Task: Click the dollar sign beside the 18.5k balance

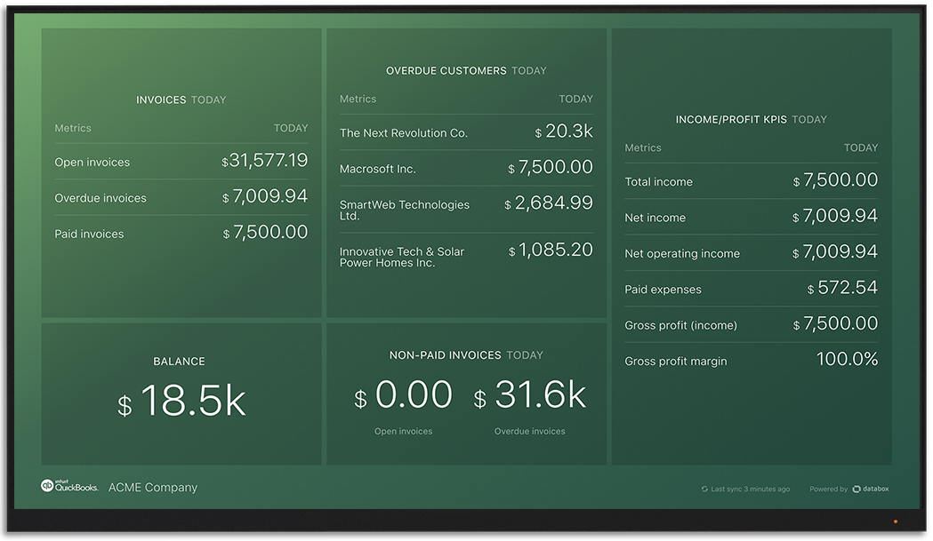Action: point(125,406)
